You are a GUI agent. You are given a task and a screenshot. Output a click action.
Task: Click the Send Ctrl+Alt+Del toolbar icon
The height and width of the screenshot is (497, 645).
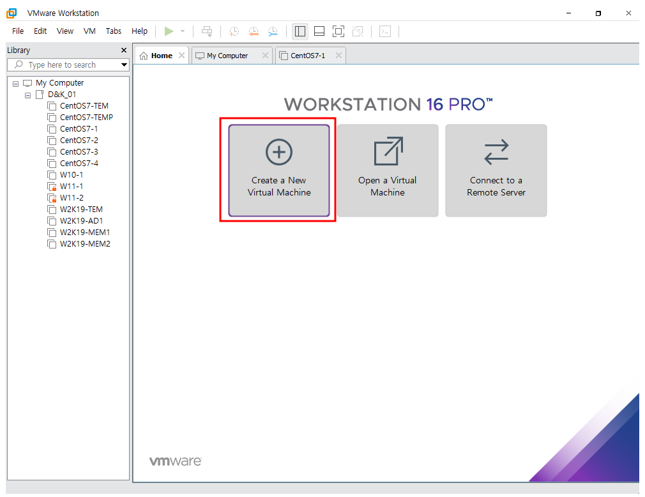point(207,31)
